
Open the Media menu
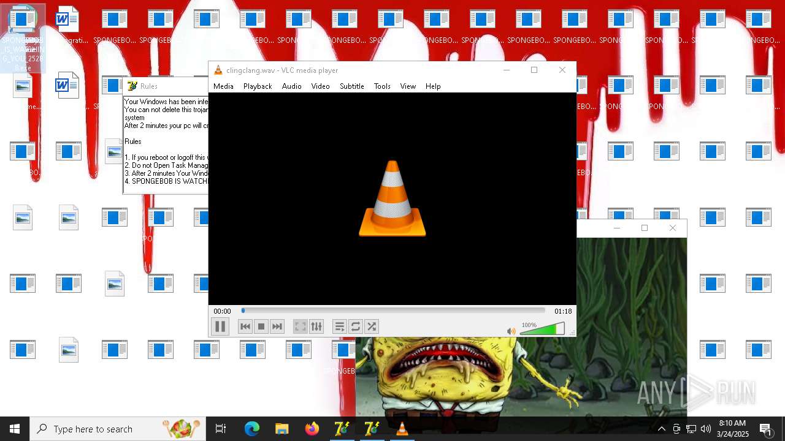[223, 86]
